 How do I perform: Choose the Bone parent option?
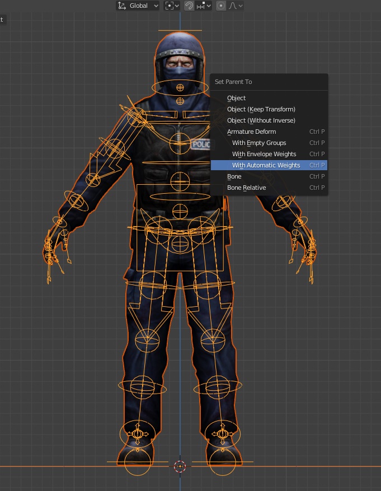click(x=269, y=176)
